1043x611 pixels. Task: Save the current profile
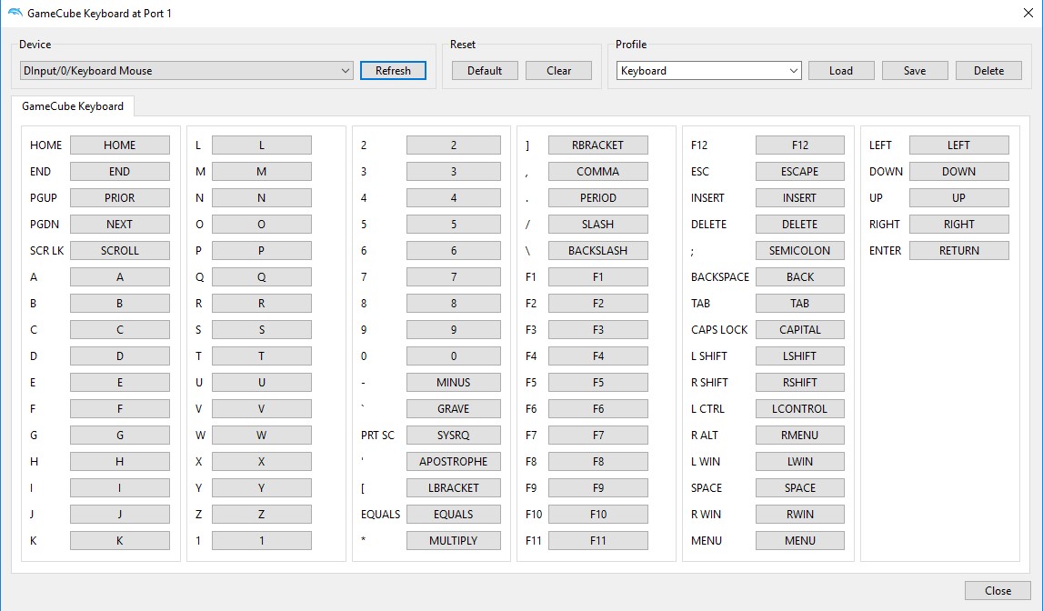pos(915,71)
